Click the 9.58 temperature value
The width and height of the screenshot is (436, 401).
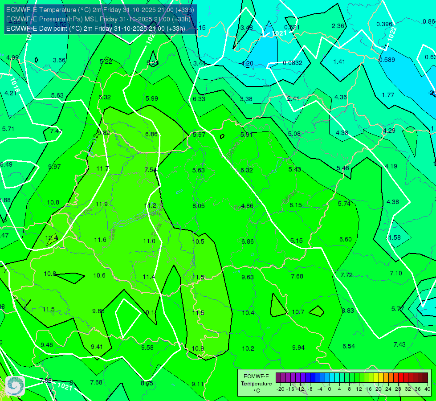pyautogui.click(x=147, y=348)
